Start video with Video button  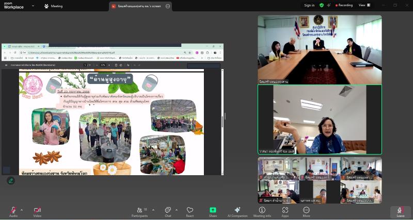tap(37, 212)
